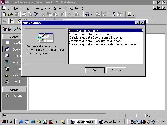Click the Annulla button
The width and height of the screenshot is (167, 125).
click(116, 70)
